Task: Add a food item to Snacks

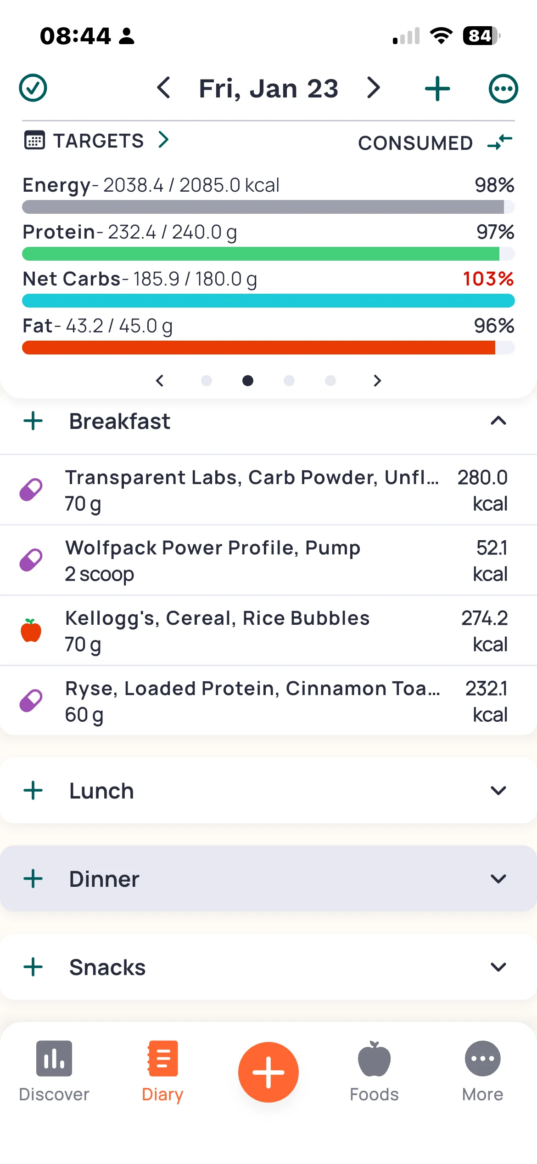Action: pos(33,967)
